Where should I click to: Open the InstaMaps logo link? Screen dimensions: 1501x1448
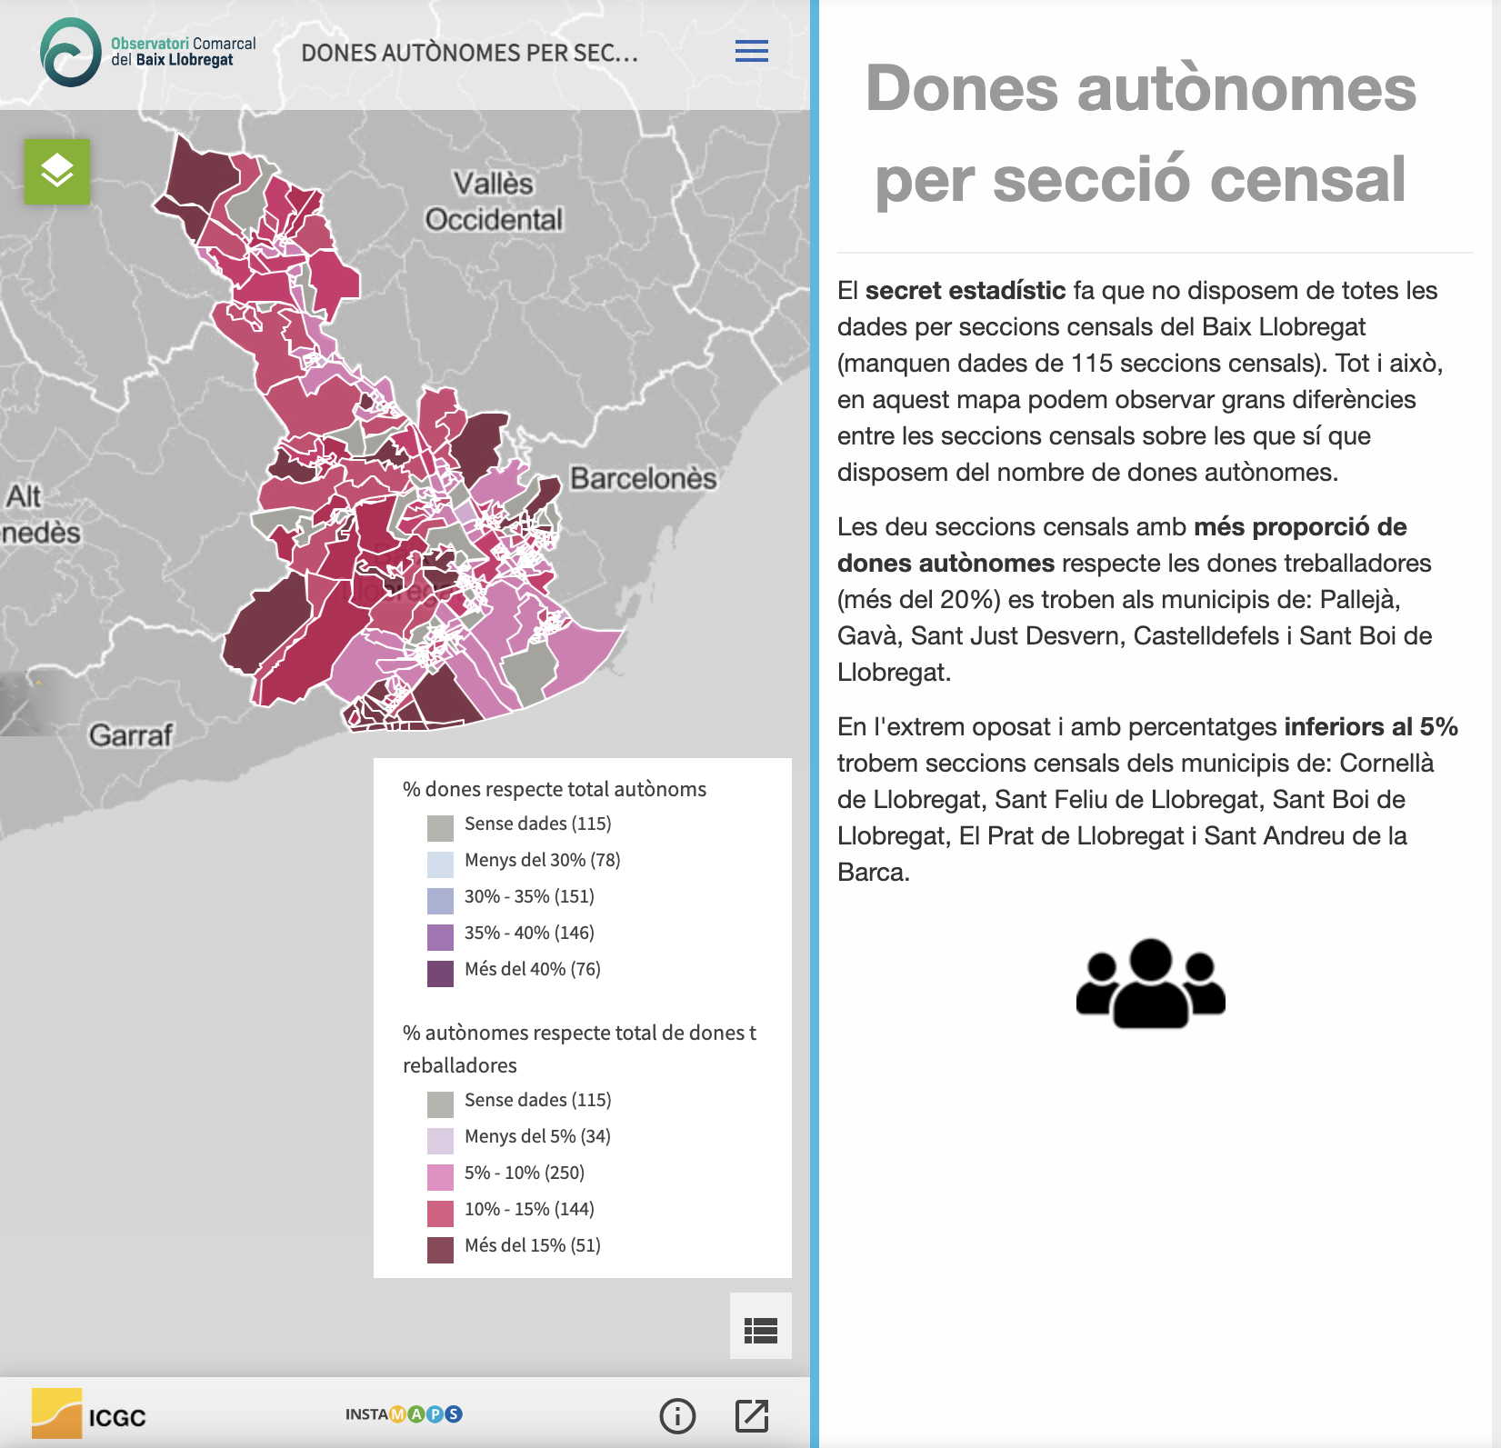[x=404, y=1413]
